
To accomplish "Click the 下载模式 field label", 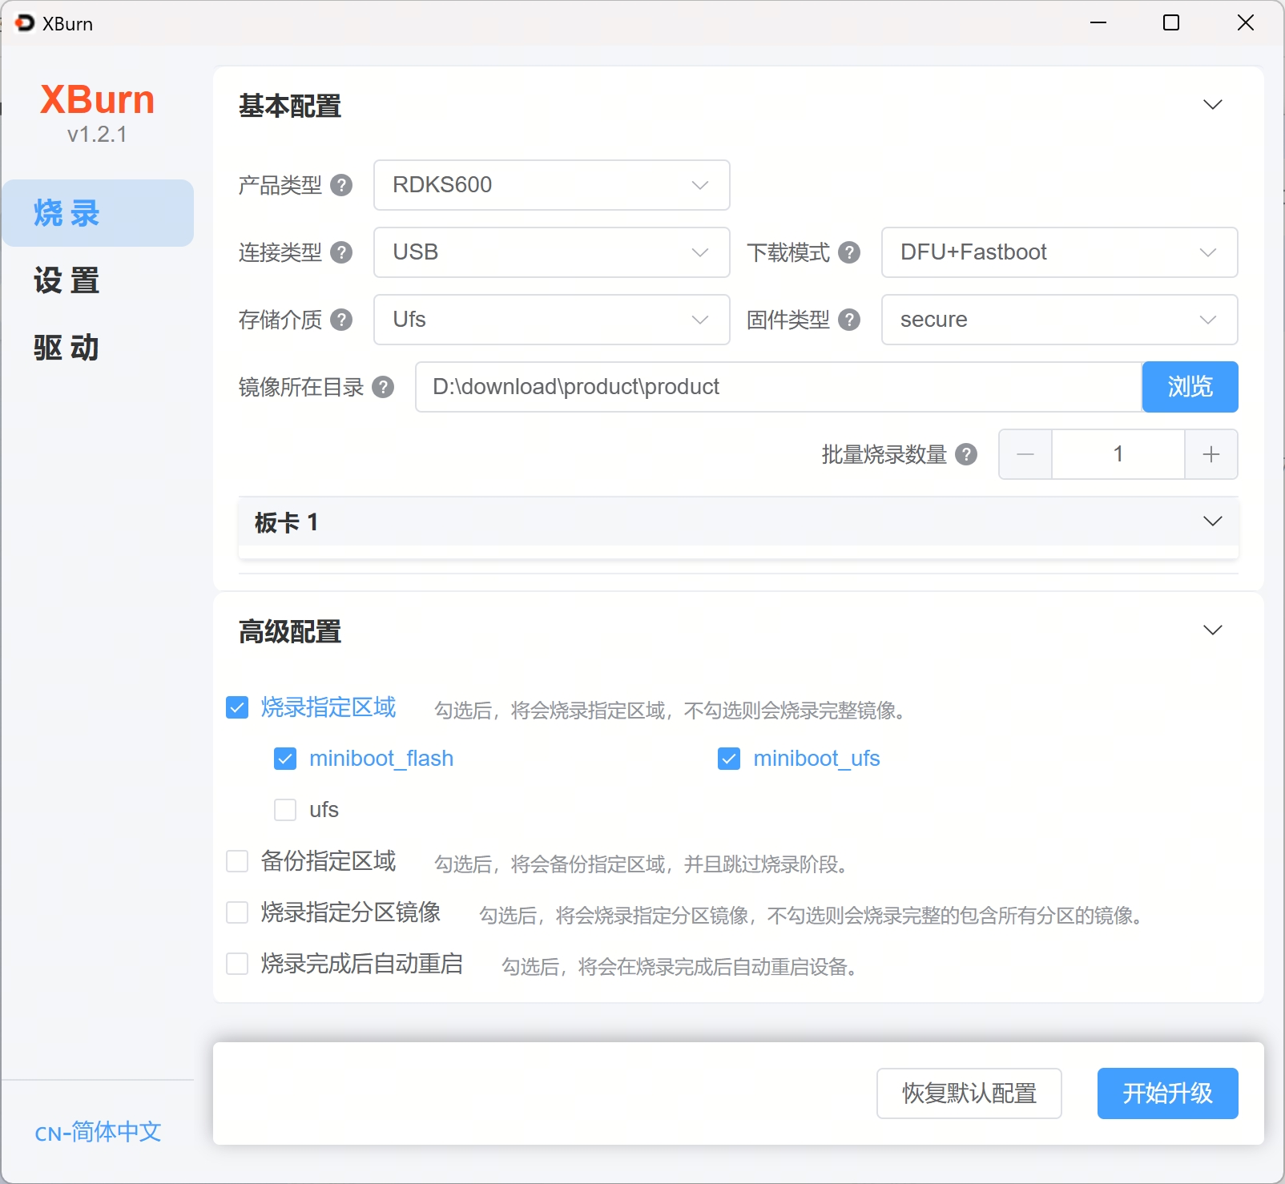I will point(788,252).
